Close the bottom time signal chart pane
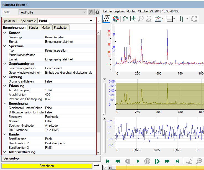The height and width of the screenshot is (170, 204). pos(104,118)
